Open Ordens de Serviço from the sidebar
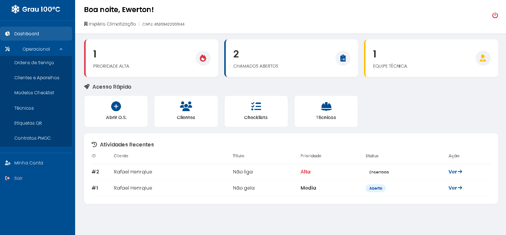Screen dimensions: 506x235 [33, 62]
